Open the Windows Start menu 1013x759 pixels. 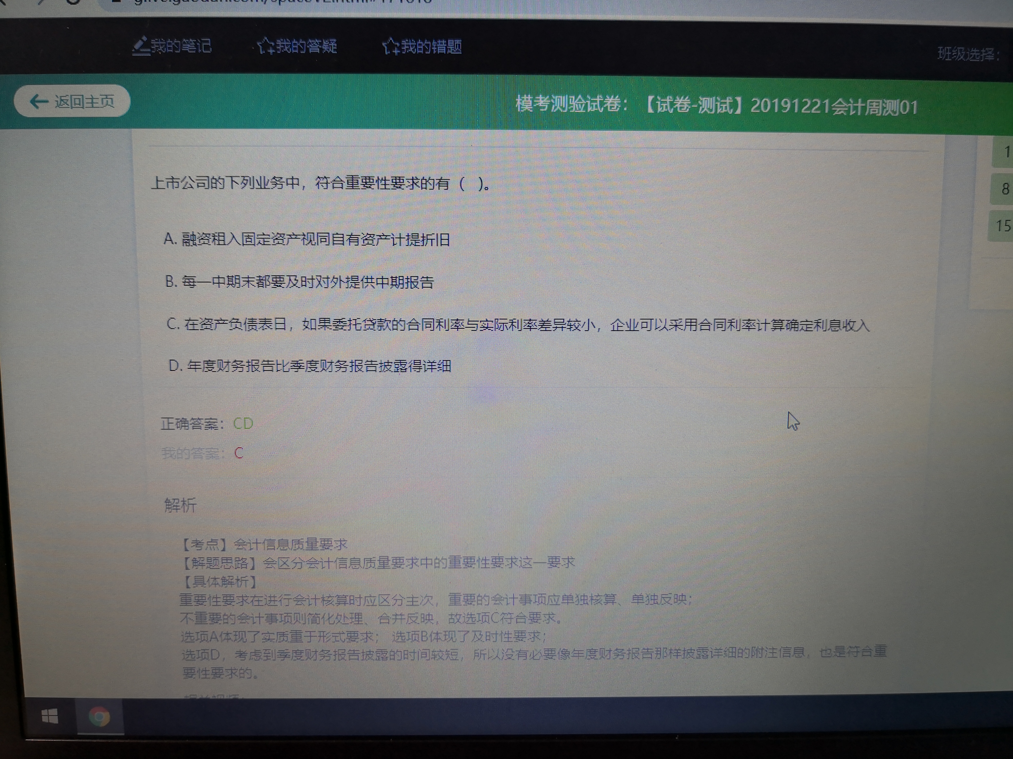50,716
